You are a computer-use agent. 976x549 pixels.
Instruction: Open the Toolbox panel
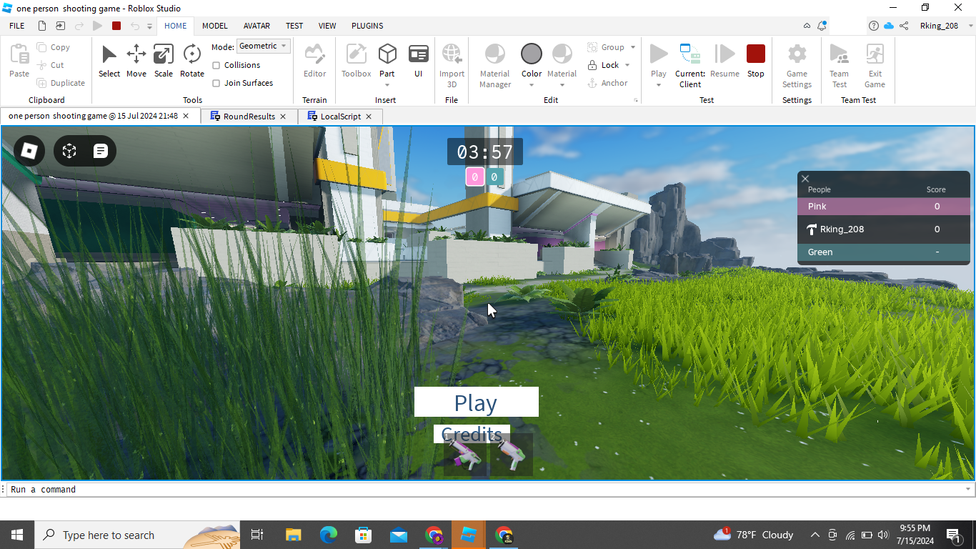click(356, 61)
